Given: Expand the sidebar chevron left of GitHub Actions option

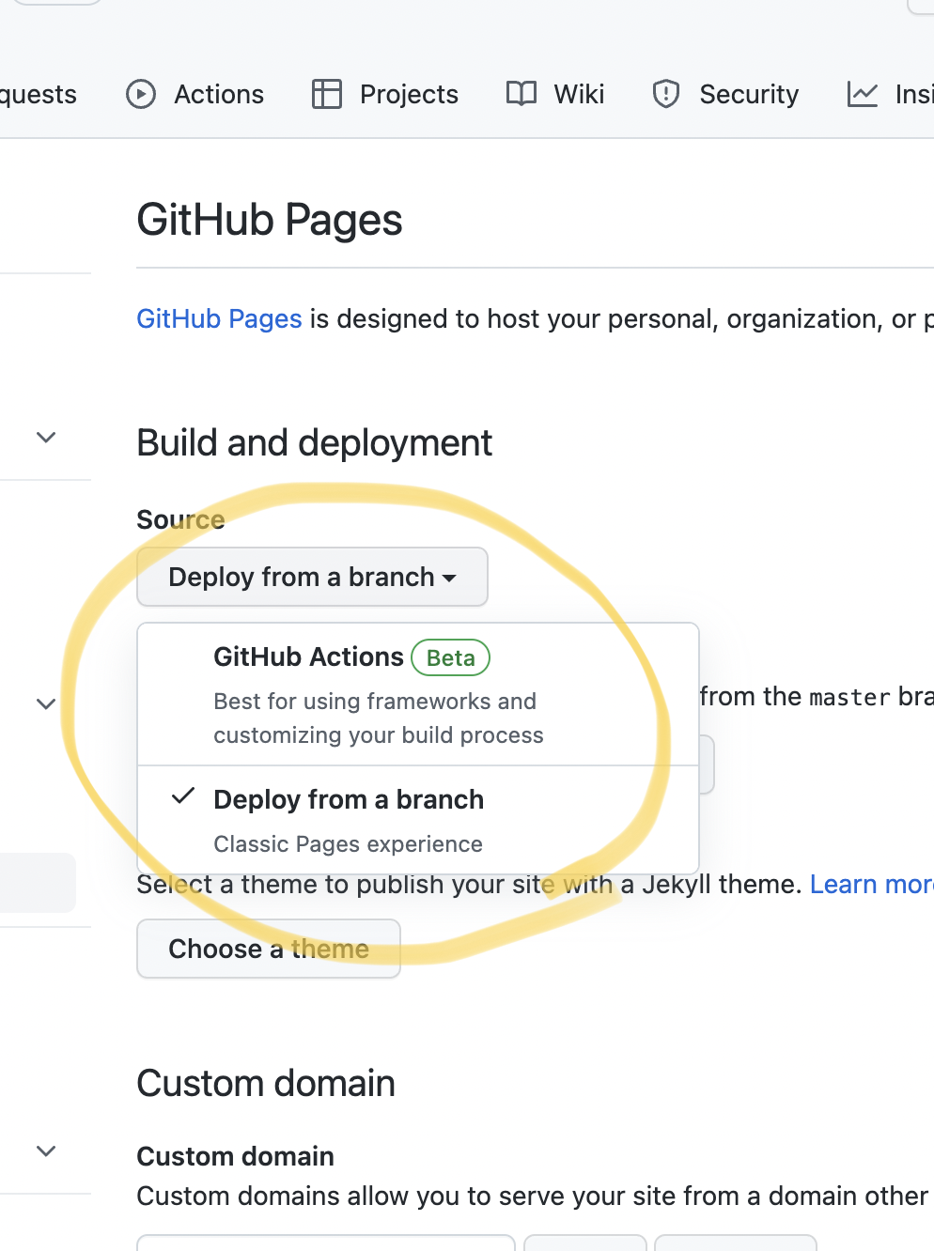Looking at the screenshot, I should (46, 703).
